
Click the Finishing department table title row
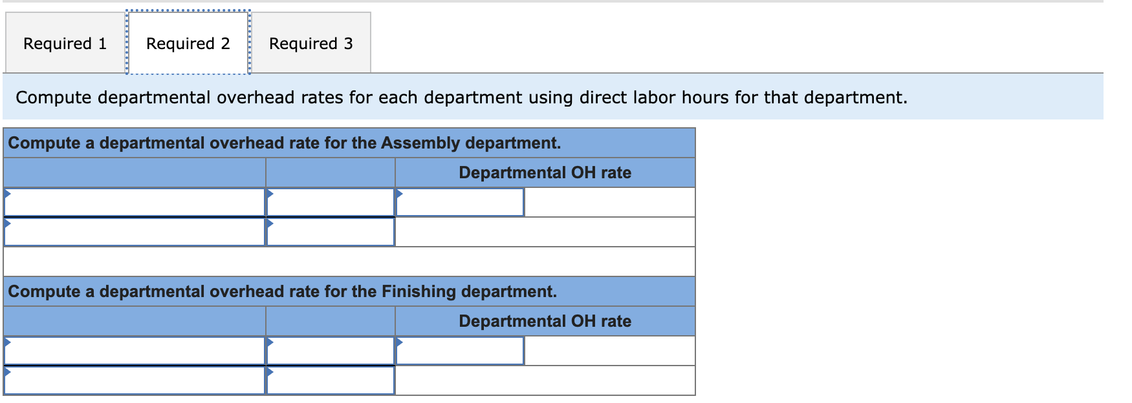[282, 291]
